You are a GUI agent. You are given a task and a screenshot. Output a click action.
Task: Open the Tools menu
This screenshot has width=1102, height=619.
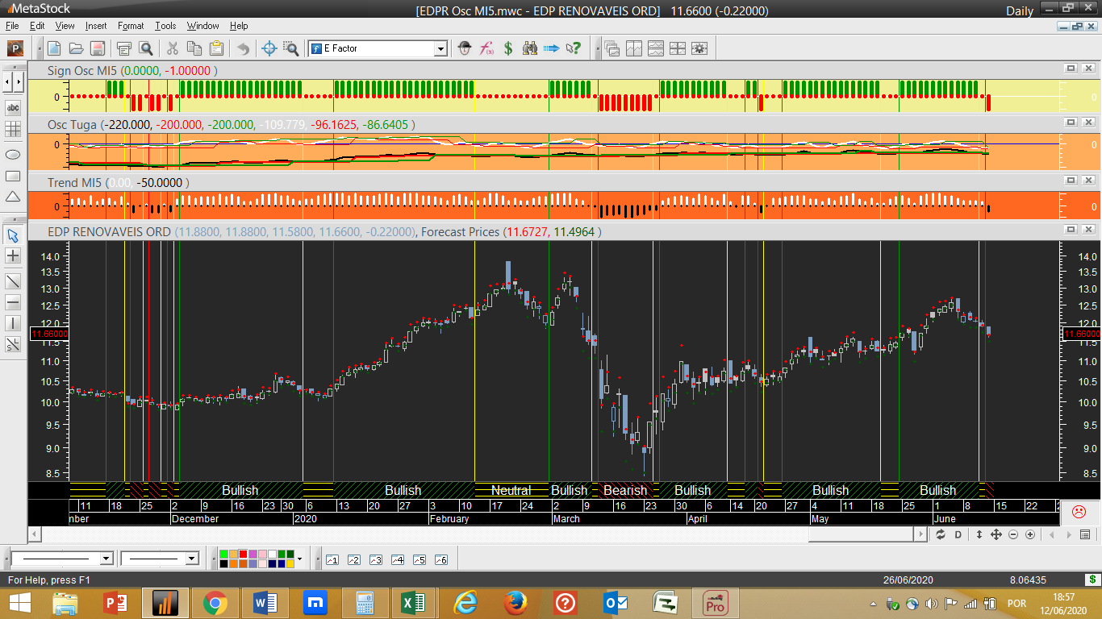165,26
